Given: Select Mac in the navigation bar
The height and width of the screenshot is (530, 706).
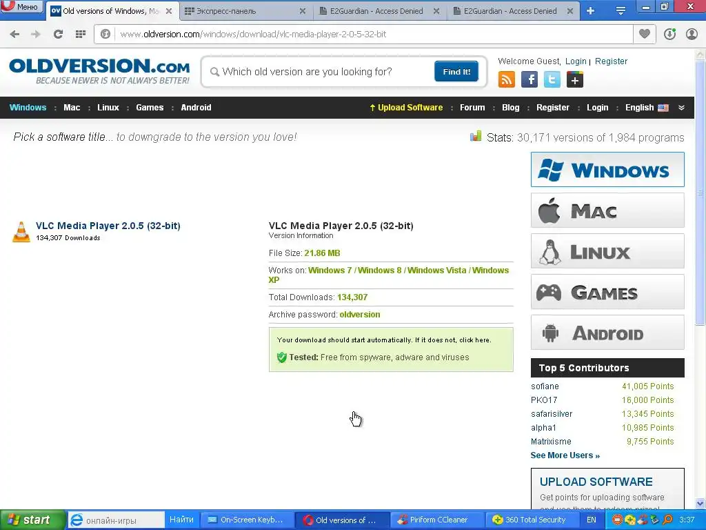Looking at the screenshot, I should pyautogui.click(x=72, y=107).
